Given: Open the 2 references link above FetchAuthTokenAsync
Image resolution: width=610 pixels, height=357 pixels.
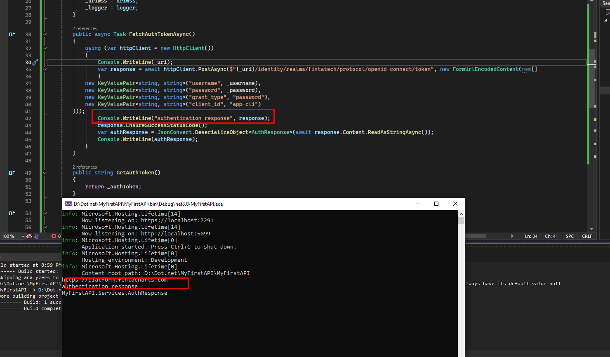Looking at the screenshot, I should click(85, 28).
